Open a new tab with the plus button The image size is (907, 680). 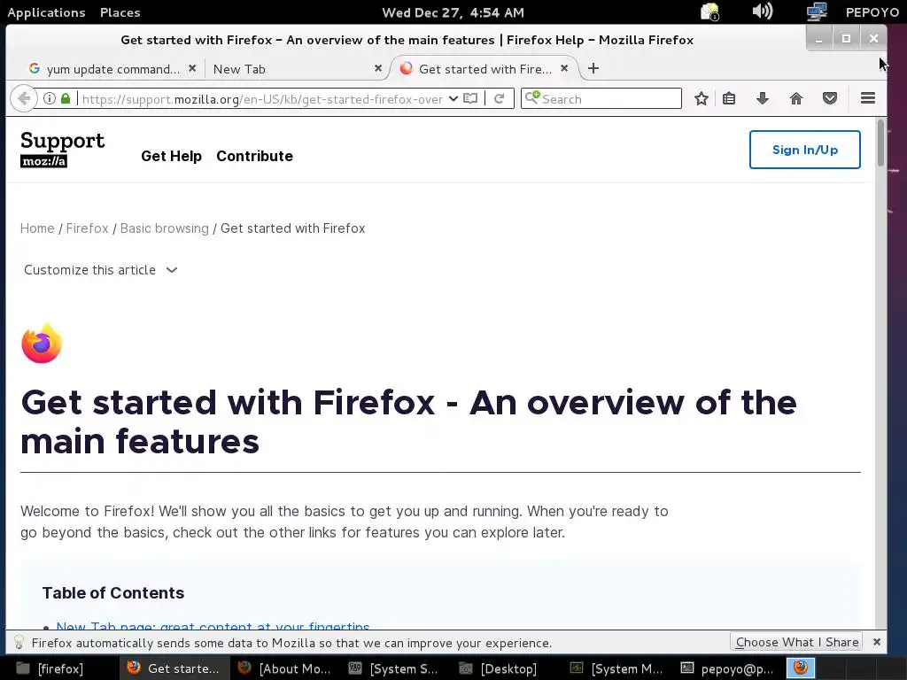coord(593,69)
